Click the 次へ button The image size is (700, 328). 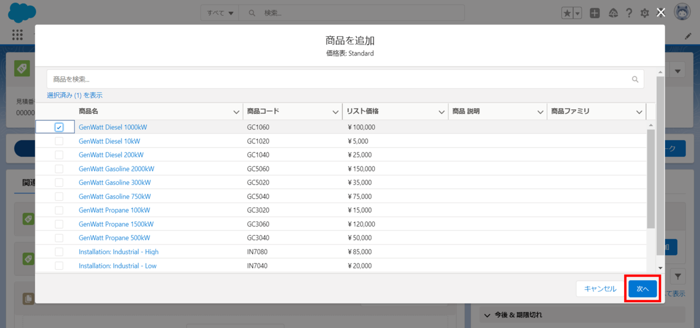(x=643, y=288)
